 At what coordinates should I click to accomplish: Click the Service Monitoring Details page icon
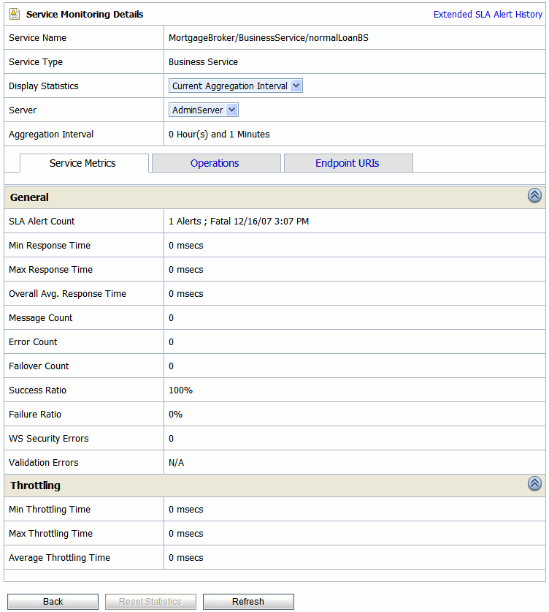click(x=15, y=14)
